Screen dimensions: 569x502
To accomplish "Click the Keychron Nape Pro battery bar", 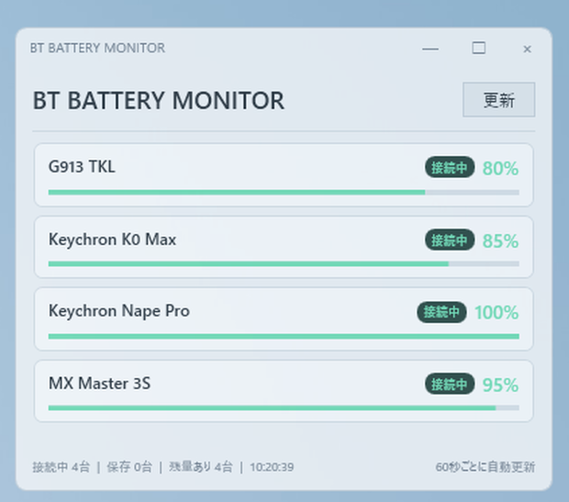I will tap(284, 337).
